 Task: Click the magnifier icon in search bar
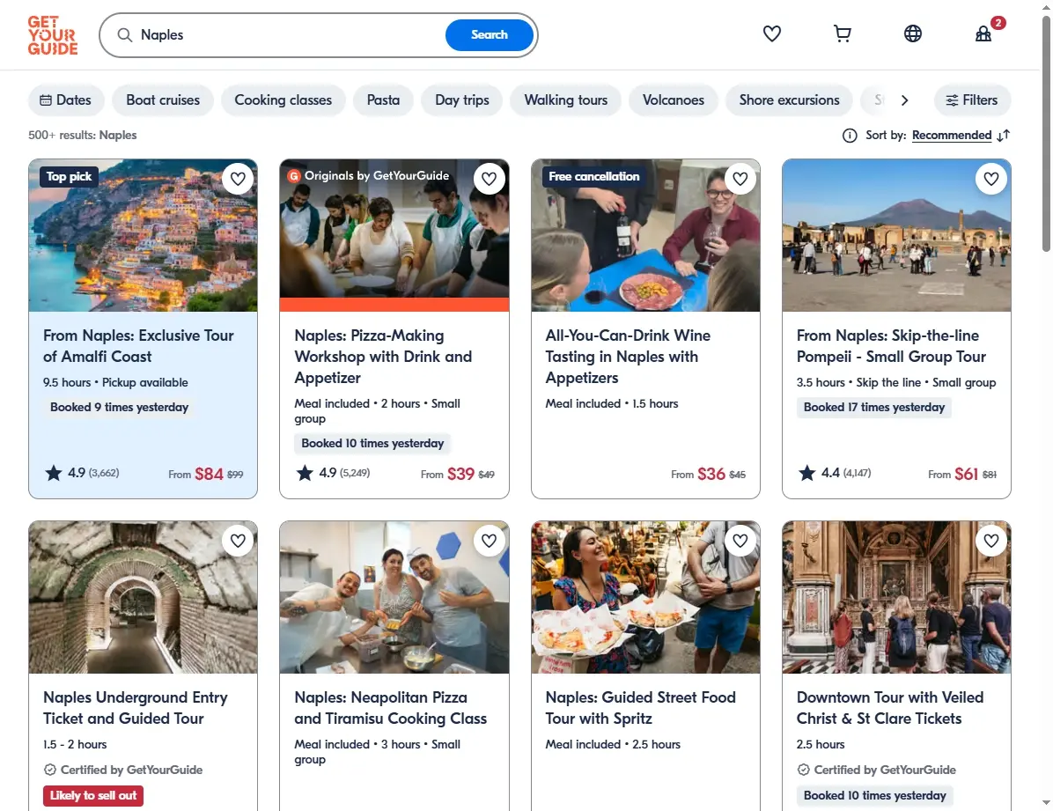click(x=124, y=35)
